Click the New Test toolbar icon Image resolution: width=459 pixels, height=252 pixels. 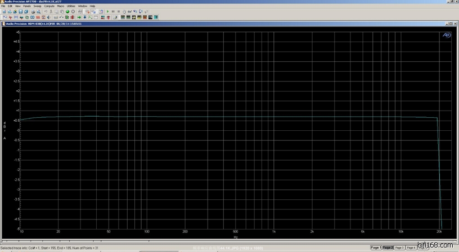[3, 11]
